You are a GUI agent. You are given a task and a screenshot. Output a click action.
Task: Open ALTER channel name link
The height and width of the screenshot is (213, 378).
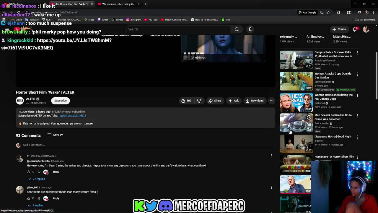[x=31, y=99]
